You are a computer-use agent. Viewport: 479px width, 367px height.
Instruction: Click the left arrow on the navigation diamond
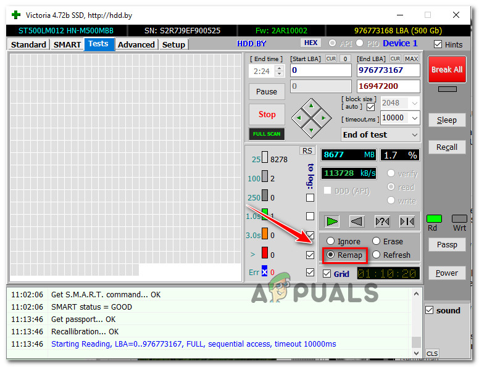tap(299, 118)
